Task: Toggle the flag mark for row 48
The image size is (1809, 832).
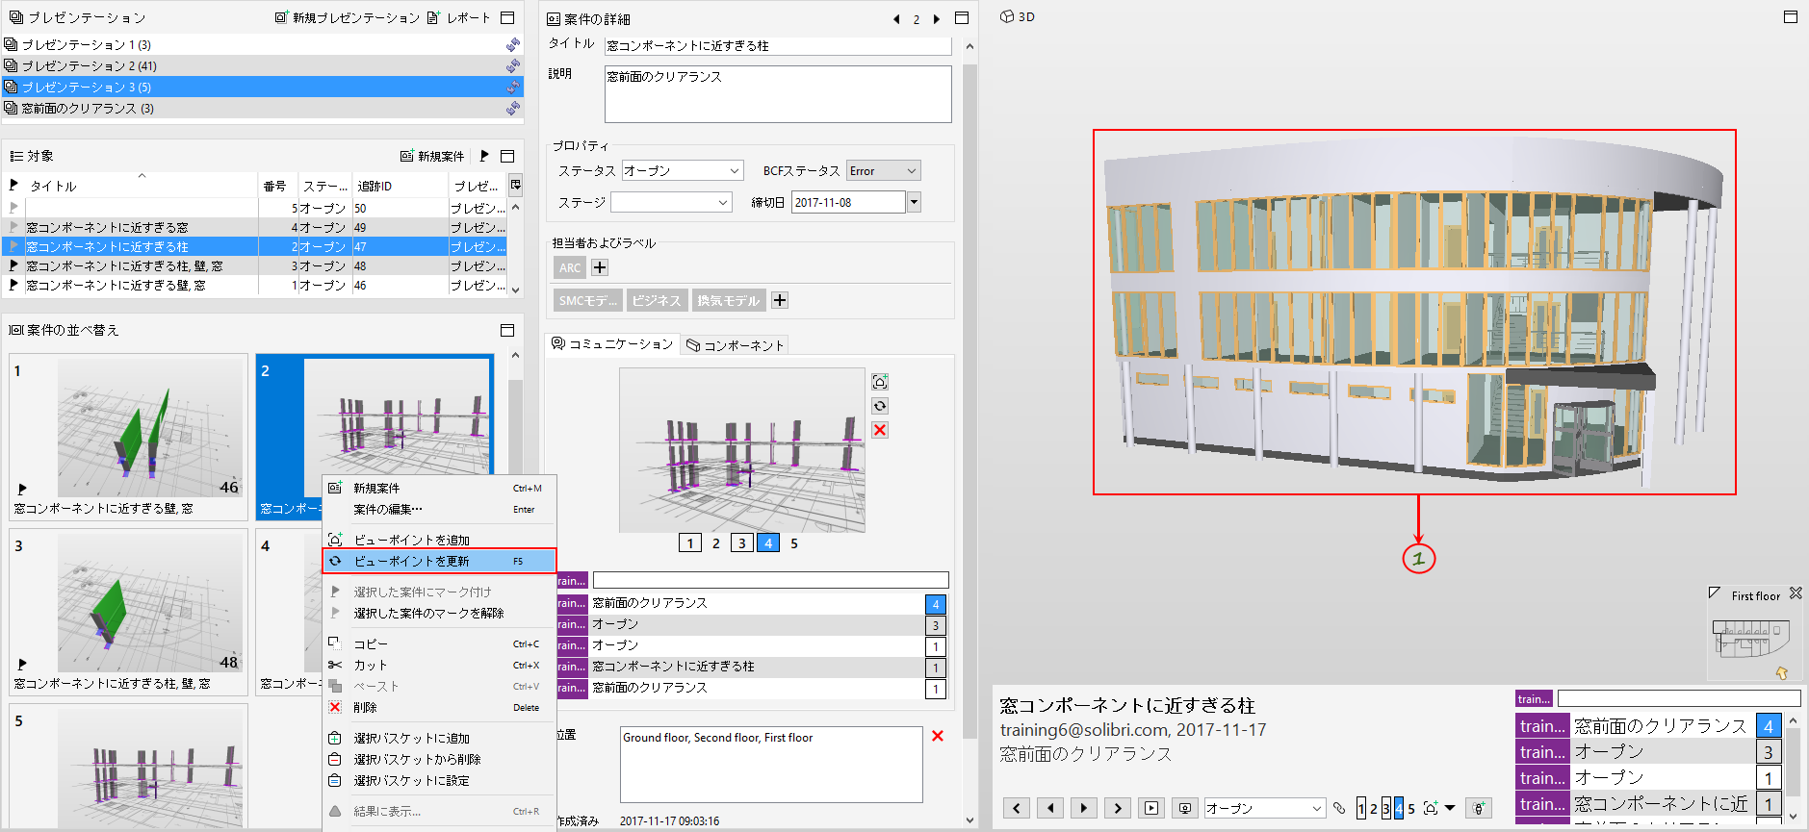Action: pyautogui.click(x=13, y=265)
